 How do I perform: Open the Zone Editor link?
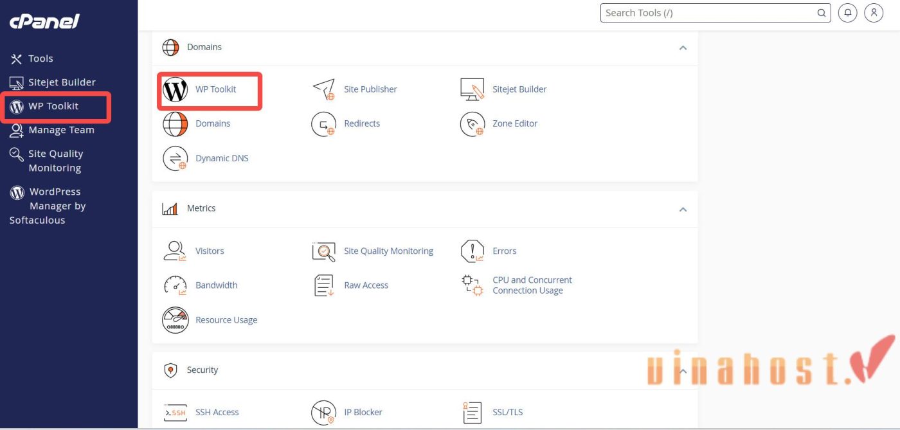coord(515,123)
